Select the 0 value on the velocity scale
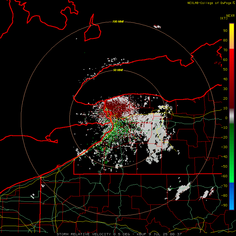The width and height of the screenshot is (236, 236). [226, 118]
